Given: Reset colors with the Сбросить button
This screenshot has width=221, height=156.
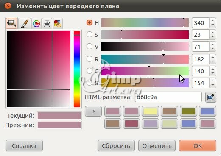Looking at the screenshot, I should tap(116, 146).
